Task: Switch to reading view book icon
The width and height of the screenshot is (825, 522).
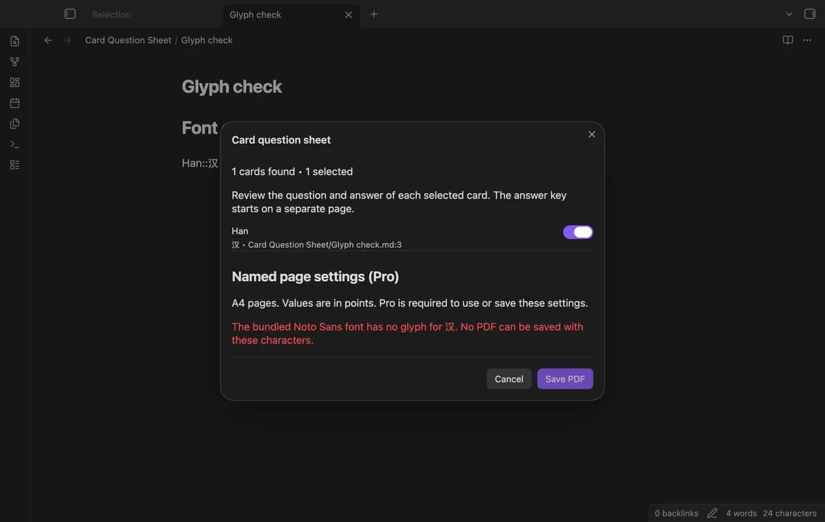Action: click(x=788, y=40)
